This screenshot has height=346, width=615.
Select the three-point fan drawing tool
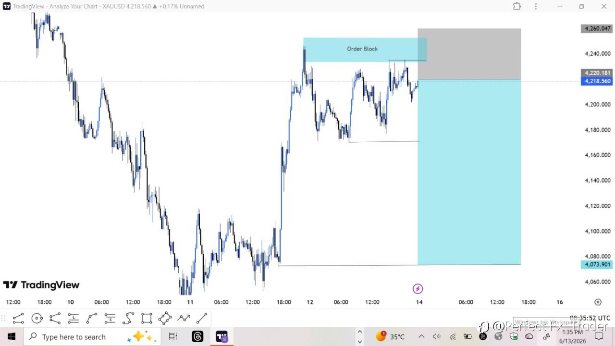(55, 318)
